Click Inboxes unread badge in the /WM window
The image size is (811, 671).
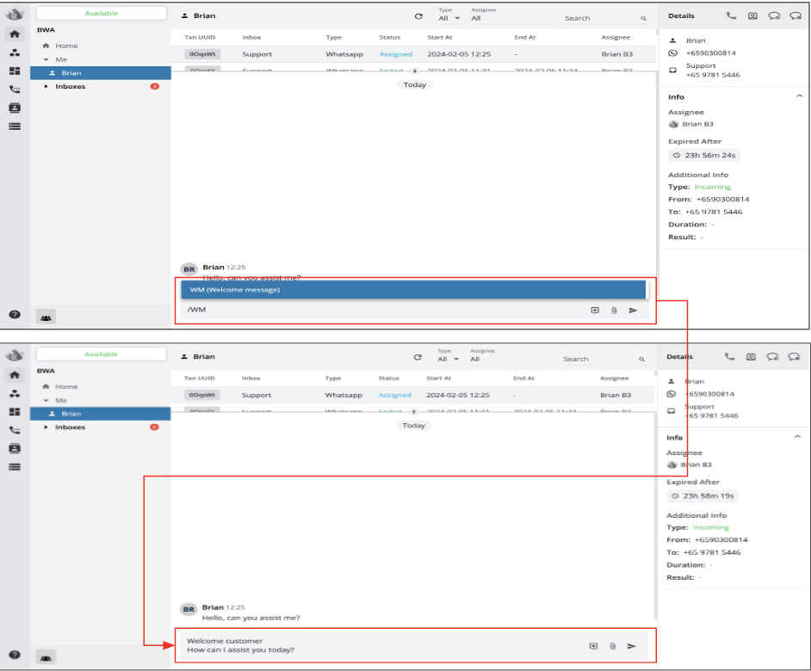coord(155,86)
